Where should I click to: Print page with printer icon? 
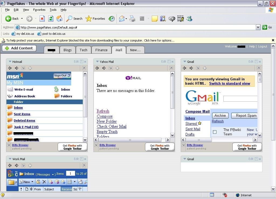click(132, 19)
